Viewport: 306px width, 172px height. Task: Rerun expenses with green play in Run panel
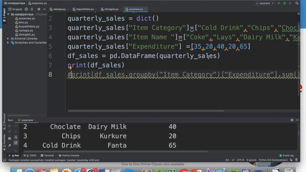10,126
